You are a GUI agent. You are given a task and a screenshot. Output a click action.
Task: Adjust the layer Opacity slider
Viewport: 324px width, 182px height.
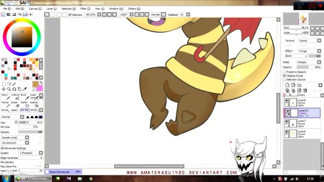(309, 67)
